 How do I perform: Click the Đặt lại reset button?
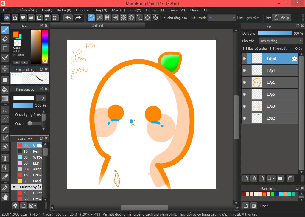coord(281,18)
